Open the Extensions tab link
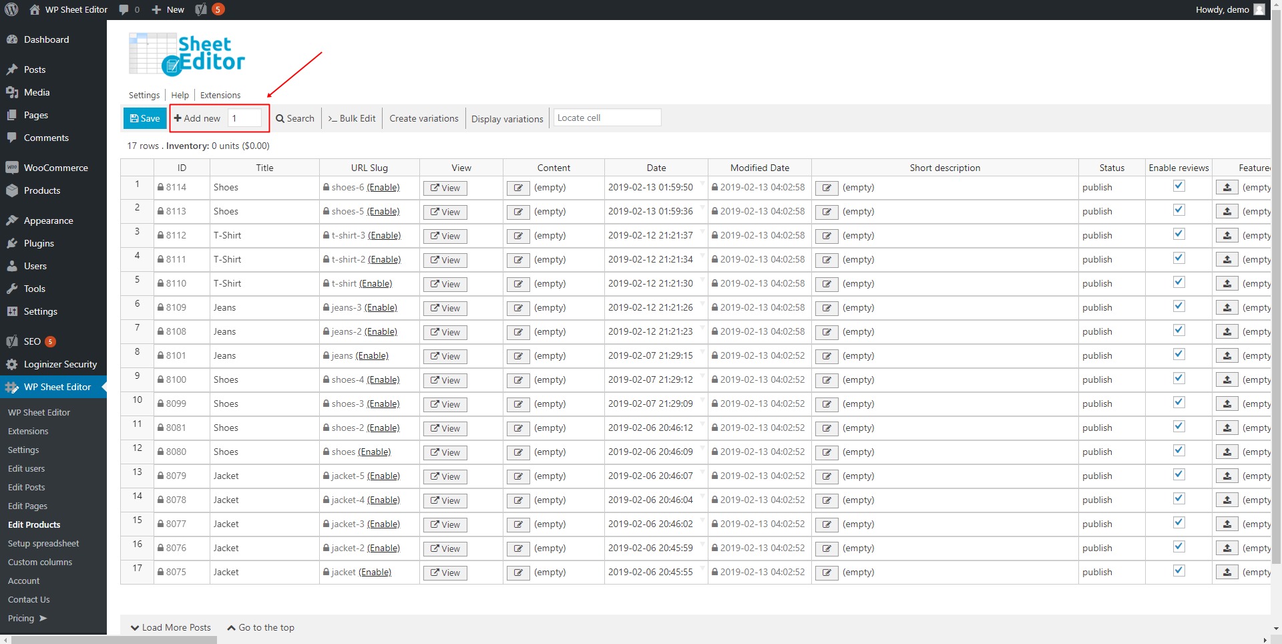This screenshot has height=644, width=1282. click(x=220, y=95)
